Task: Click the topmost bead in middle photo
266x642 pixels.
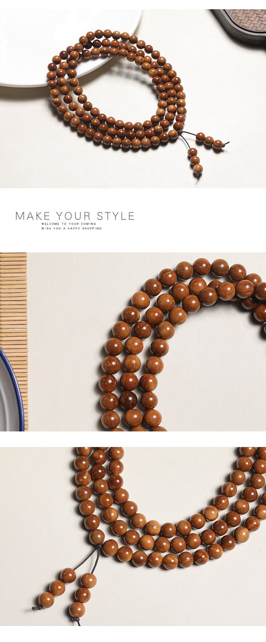Action: (x=202, y=267)
